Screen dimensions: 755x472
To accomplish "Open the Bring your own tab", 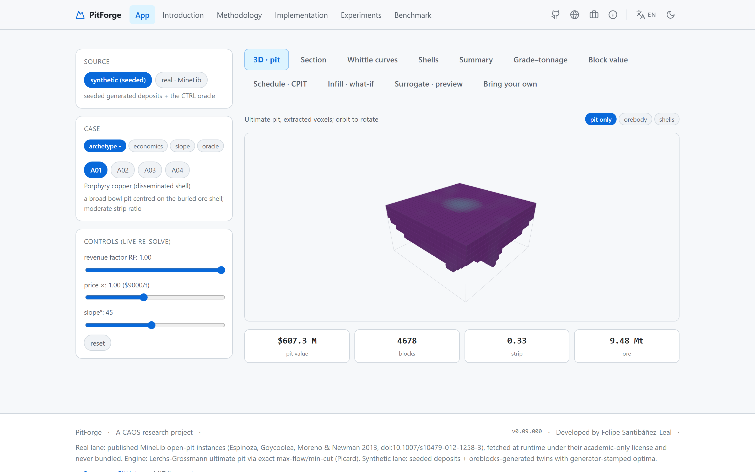I will 510,84.
